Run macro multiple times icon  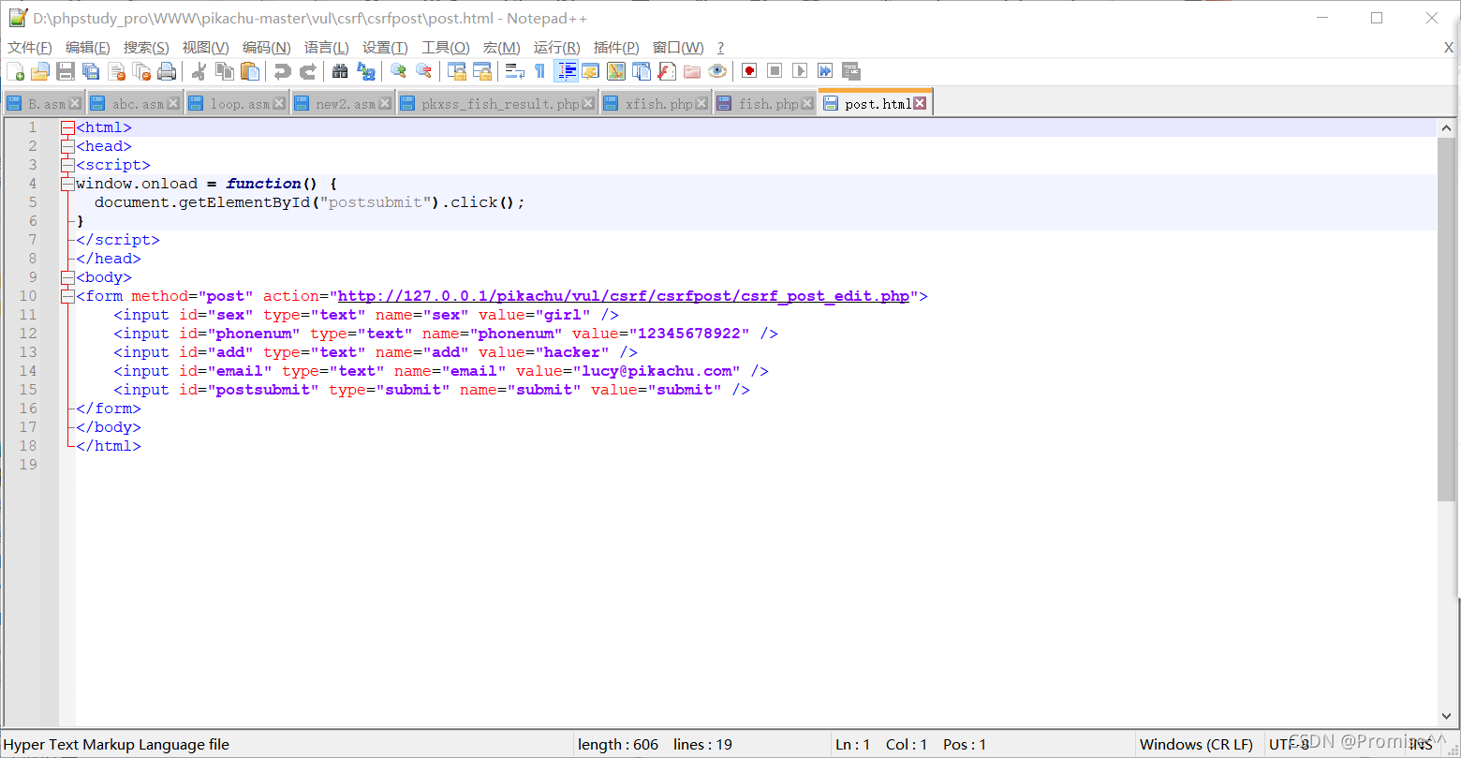825,71
